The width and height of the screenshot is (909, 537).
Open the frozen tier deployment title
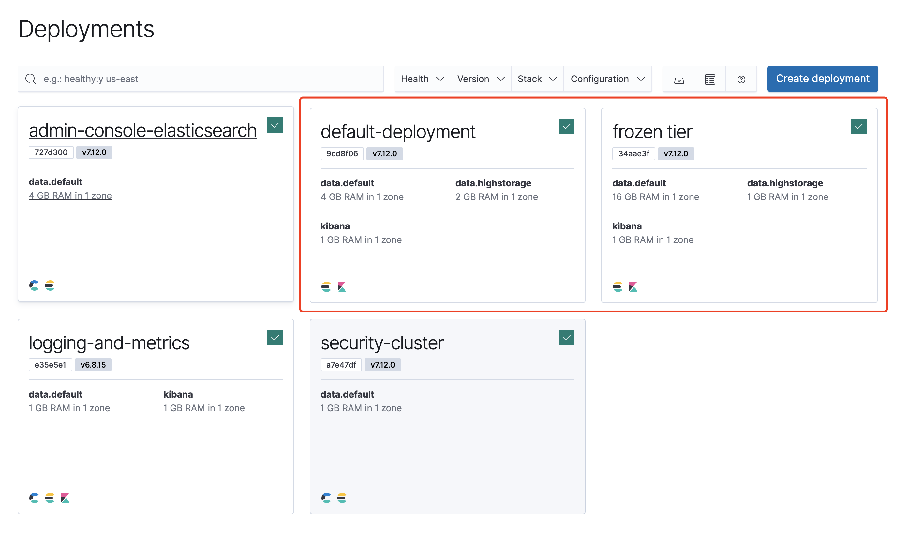pyautogui.click(x=652, y=131)
